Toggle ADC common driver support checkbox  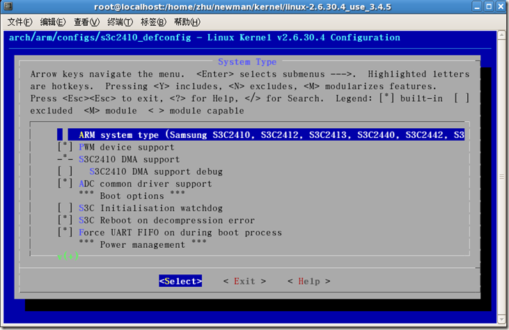point(65,184)
